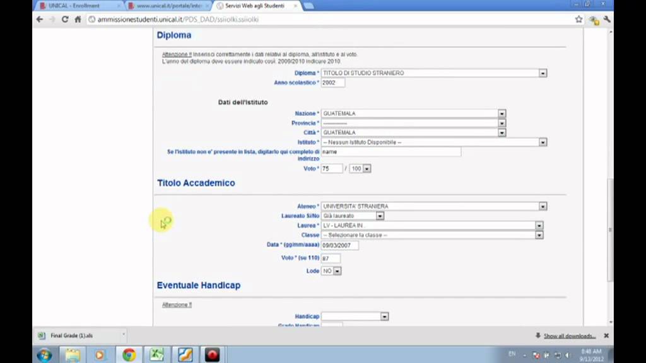
Task: Click the institute name text field
Action: tap(391, 152)
